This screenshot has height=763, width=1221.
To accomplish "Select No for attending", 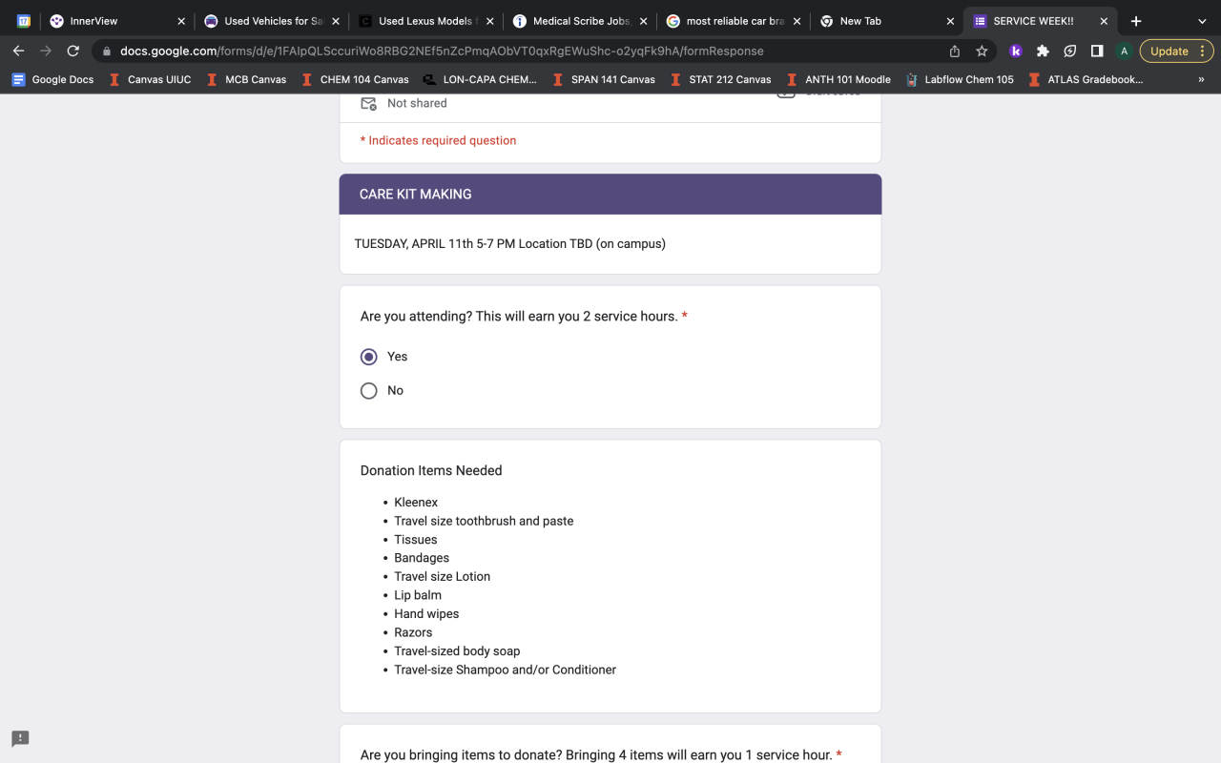I will pyautogui.click(x=369, y=391).
